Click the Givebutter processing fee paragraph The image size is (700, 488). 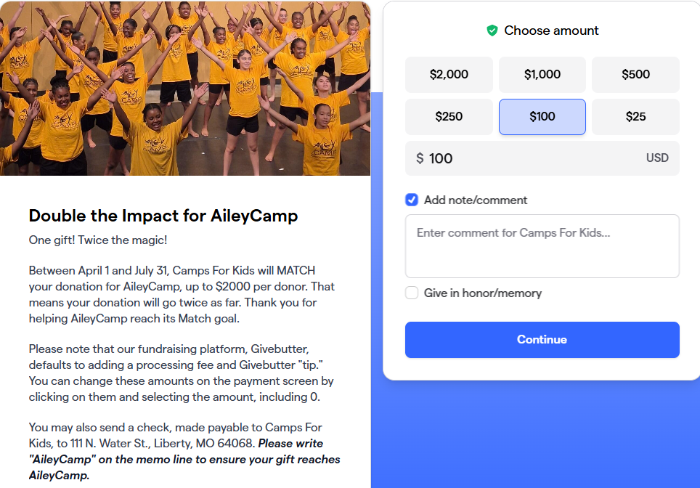tap(182, 372)
